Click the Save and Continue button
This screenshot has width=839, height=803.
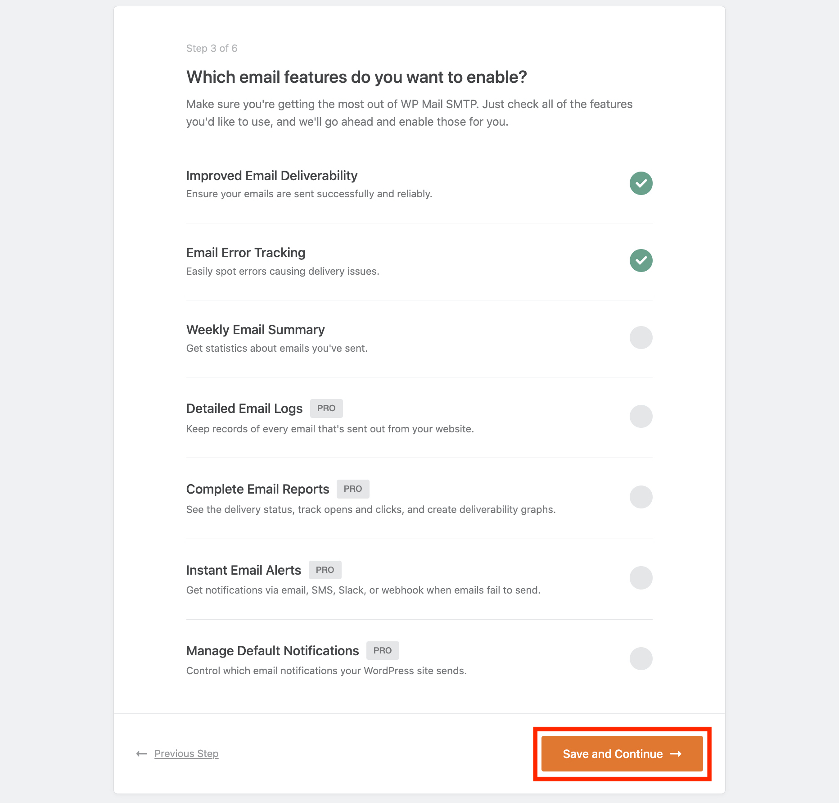(622, 753)
